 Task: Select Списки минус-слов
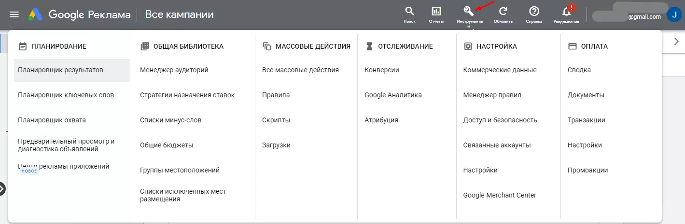171,120
